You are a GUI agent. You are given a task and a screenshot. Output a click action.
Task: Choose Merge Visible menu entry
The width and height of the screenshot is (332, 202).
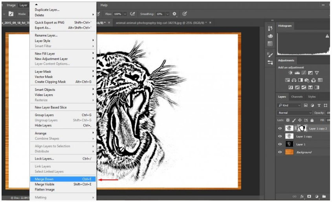pyautogui.click(x=63, y=184)
